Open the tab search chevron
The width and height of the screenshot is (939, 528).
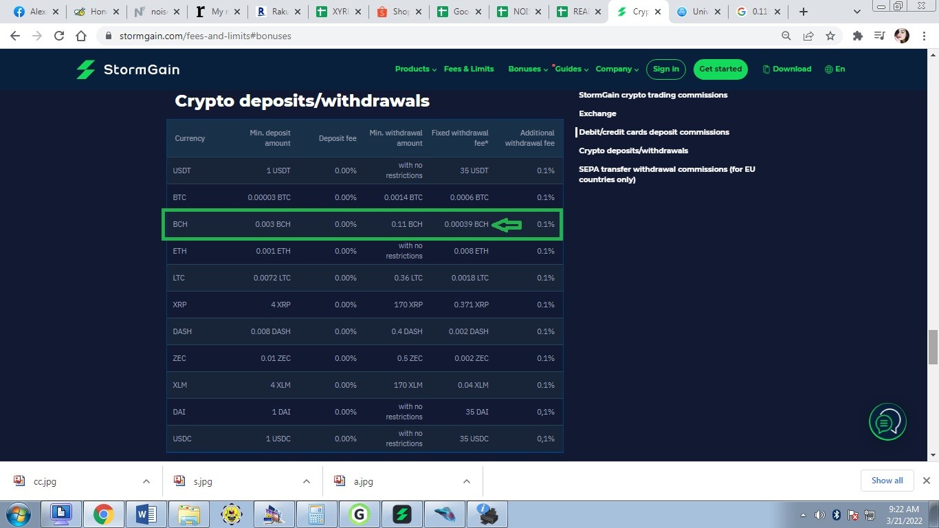857,12
